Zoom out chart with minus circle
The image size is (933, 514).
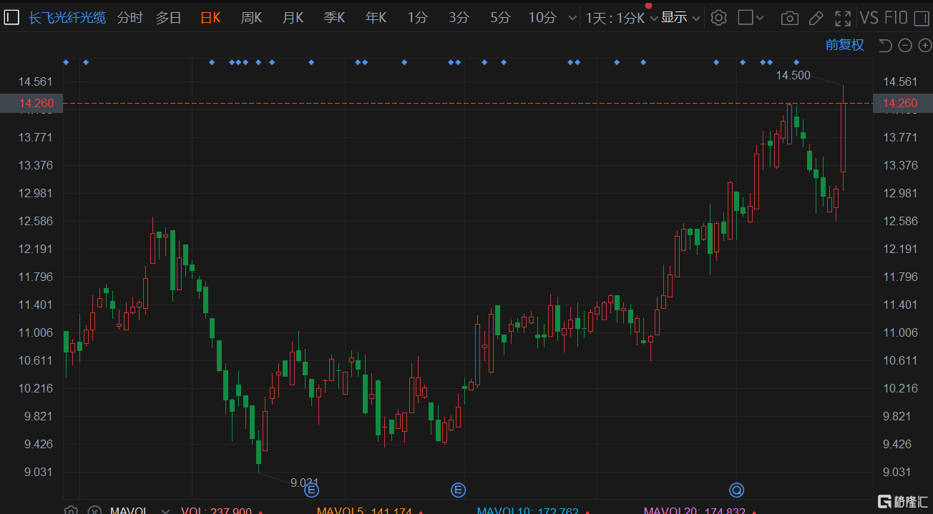[x=905, y=46]
